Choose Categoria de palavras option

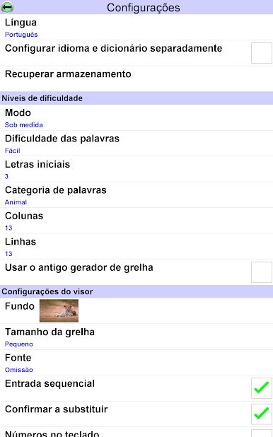(x=136, y=194)
